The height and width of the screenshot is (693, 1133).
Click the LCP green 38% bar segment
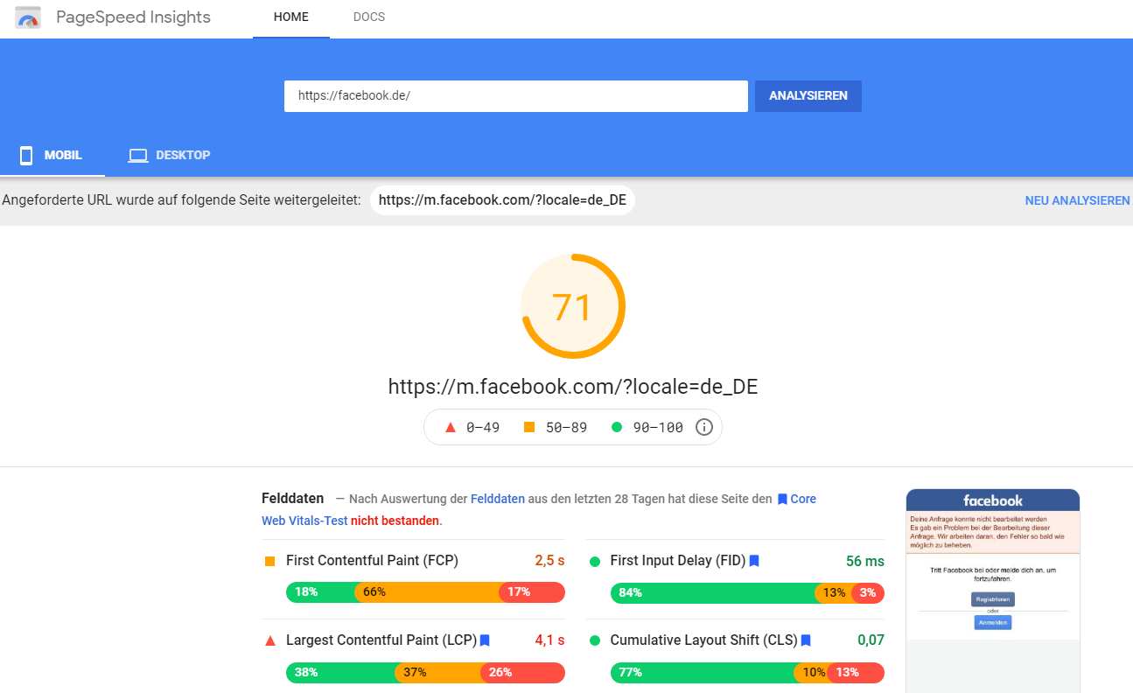(x=340, y=673)
